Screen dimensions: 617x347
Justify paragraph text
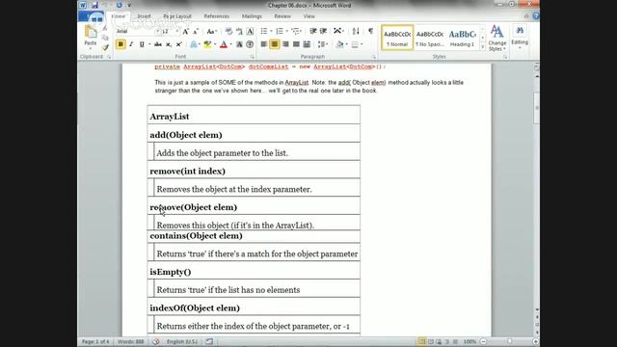pyautogui.click(x=296, y=44)
